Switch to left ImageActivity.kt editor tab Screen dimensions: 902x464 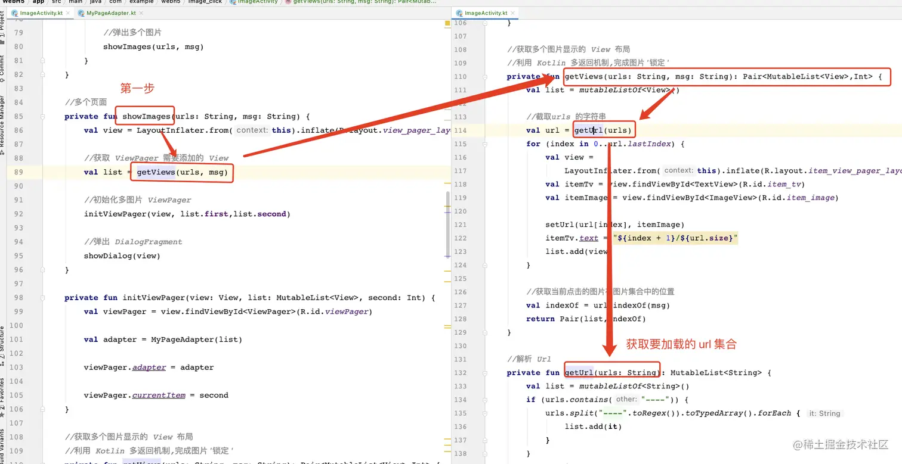(x=41, y=13)
